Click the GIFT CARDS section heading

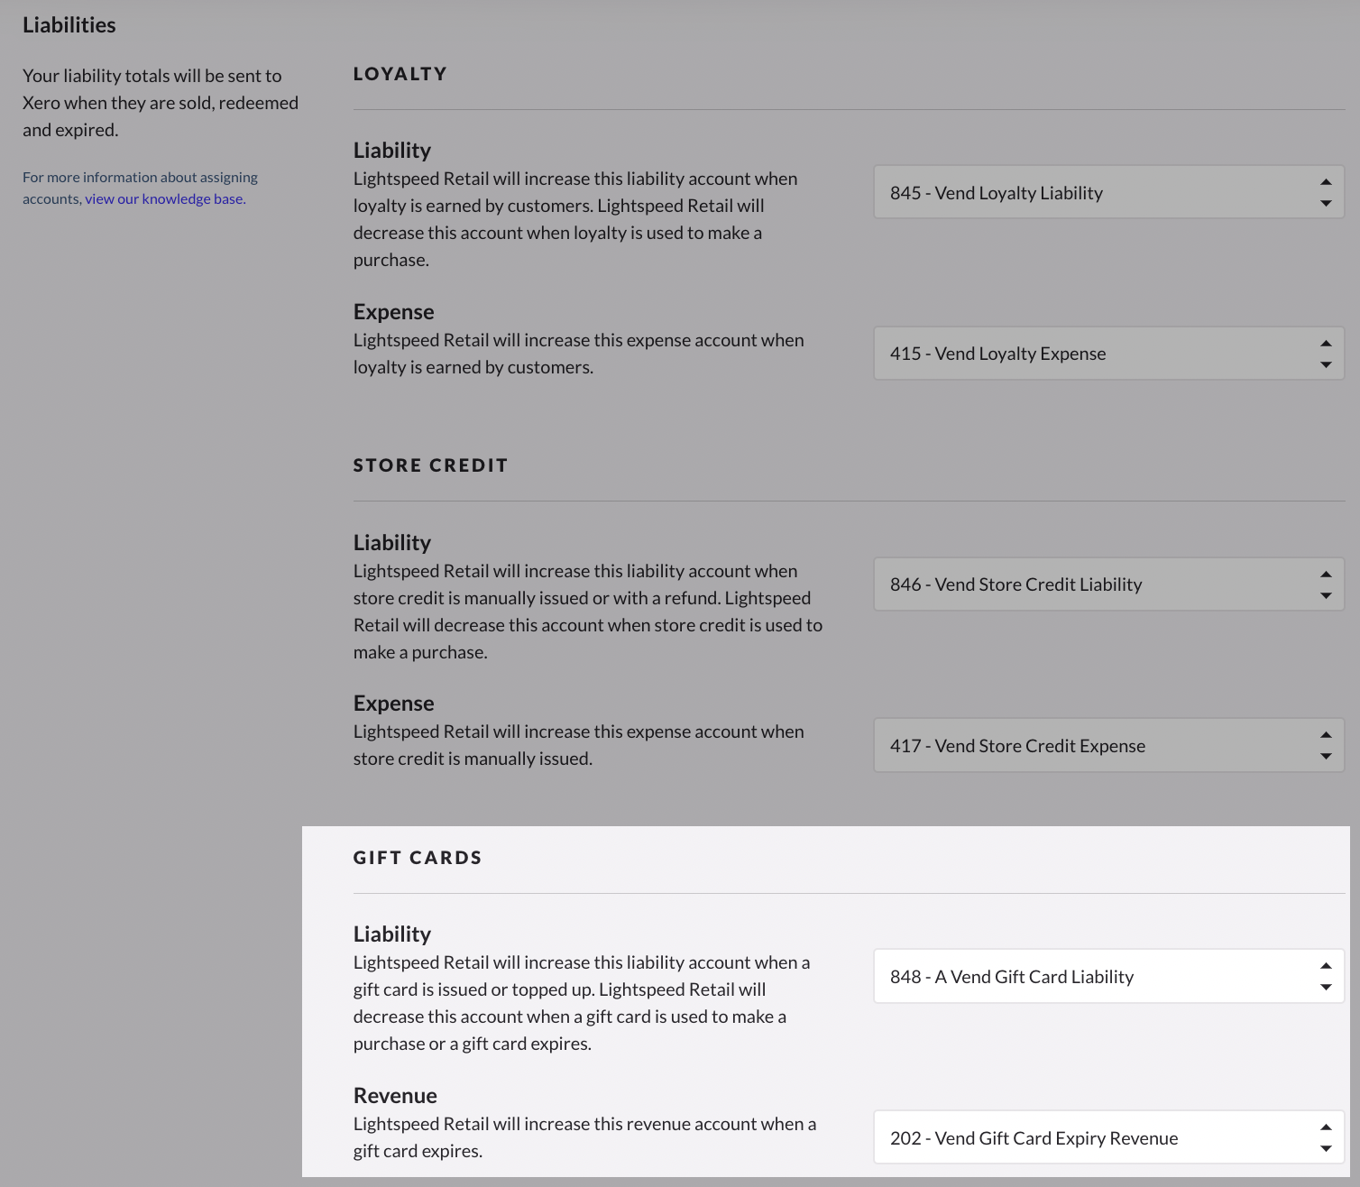[x=418, y=858]
